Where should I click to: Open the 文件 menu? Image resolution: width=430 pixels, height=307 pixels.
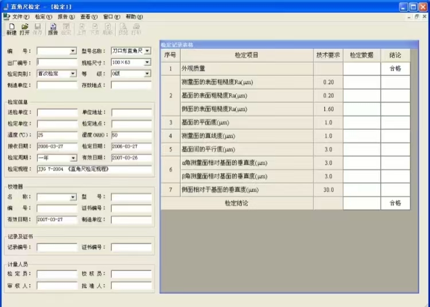[x=21, y=17]
